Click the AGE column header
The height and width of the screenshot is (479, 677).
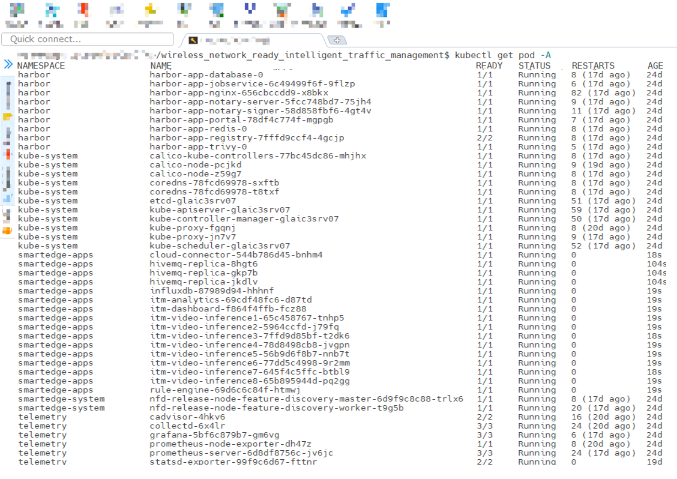(x=655, y=65)
